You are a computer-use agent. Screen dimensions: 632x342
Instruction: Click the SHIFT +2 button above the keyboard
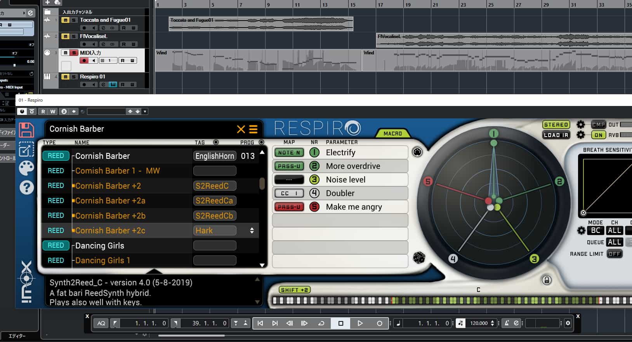tap(294, 290)
